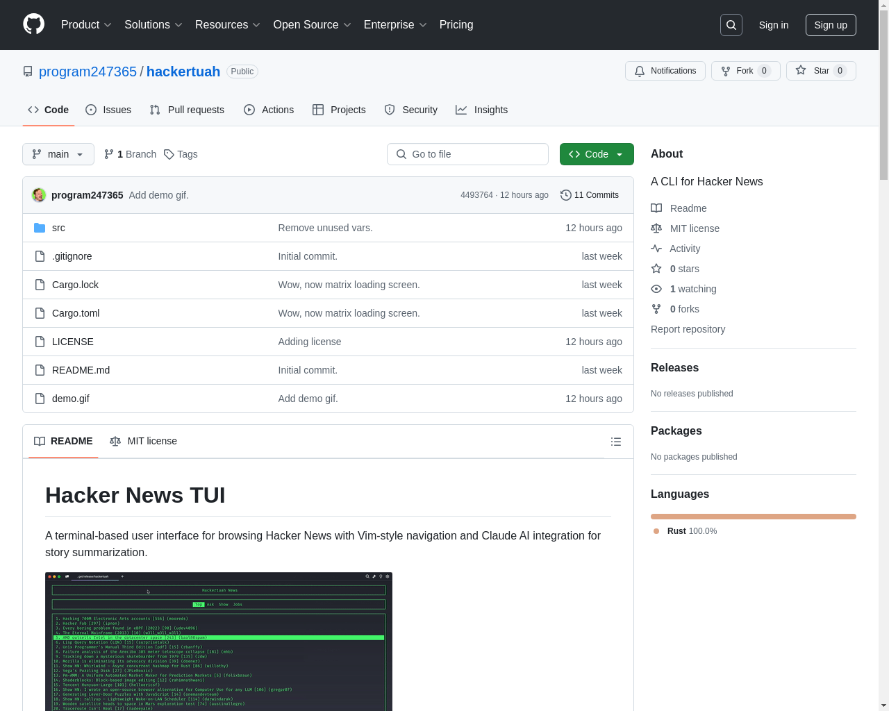Click the Rust language bar

pos(754,517)
